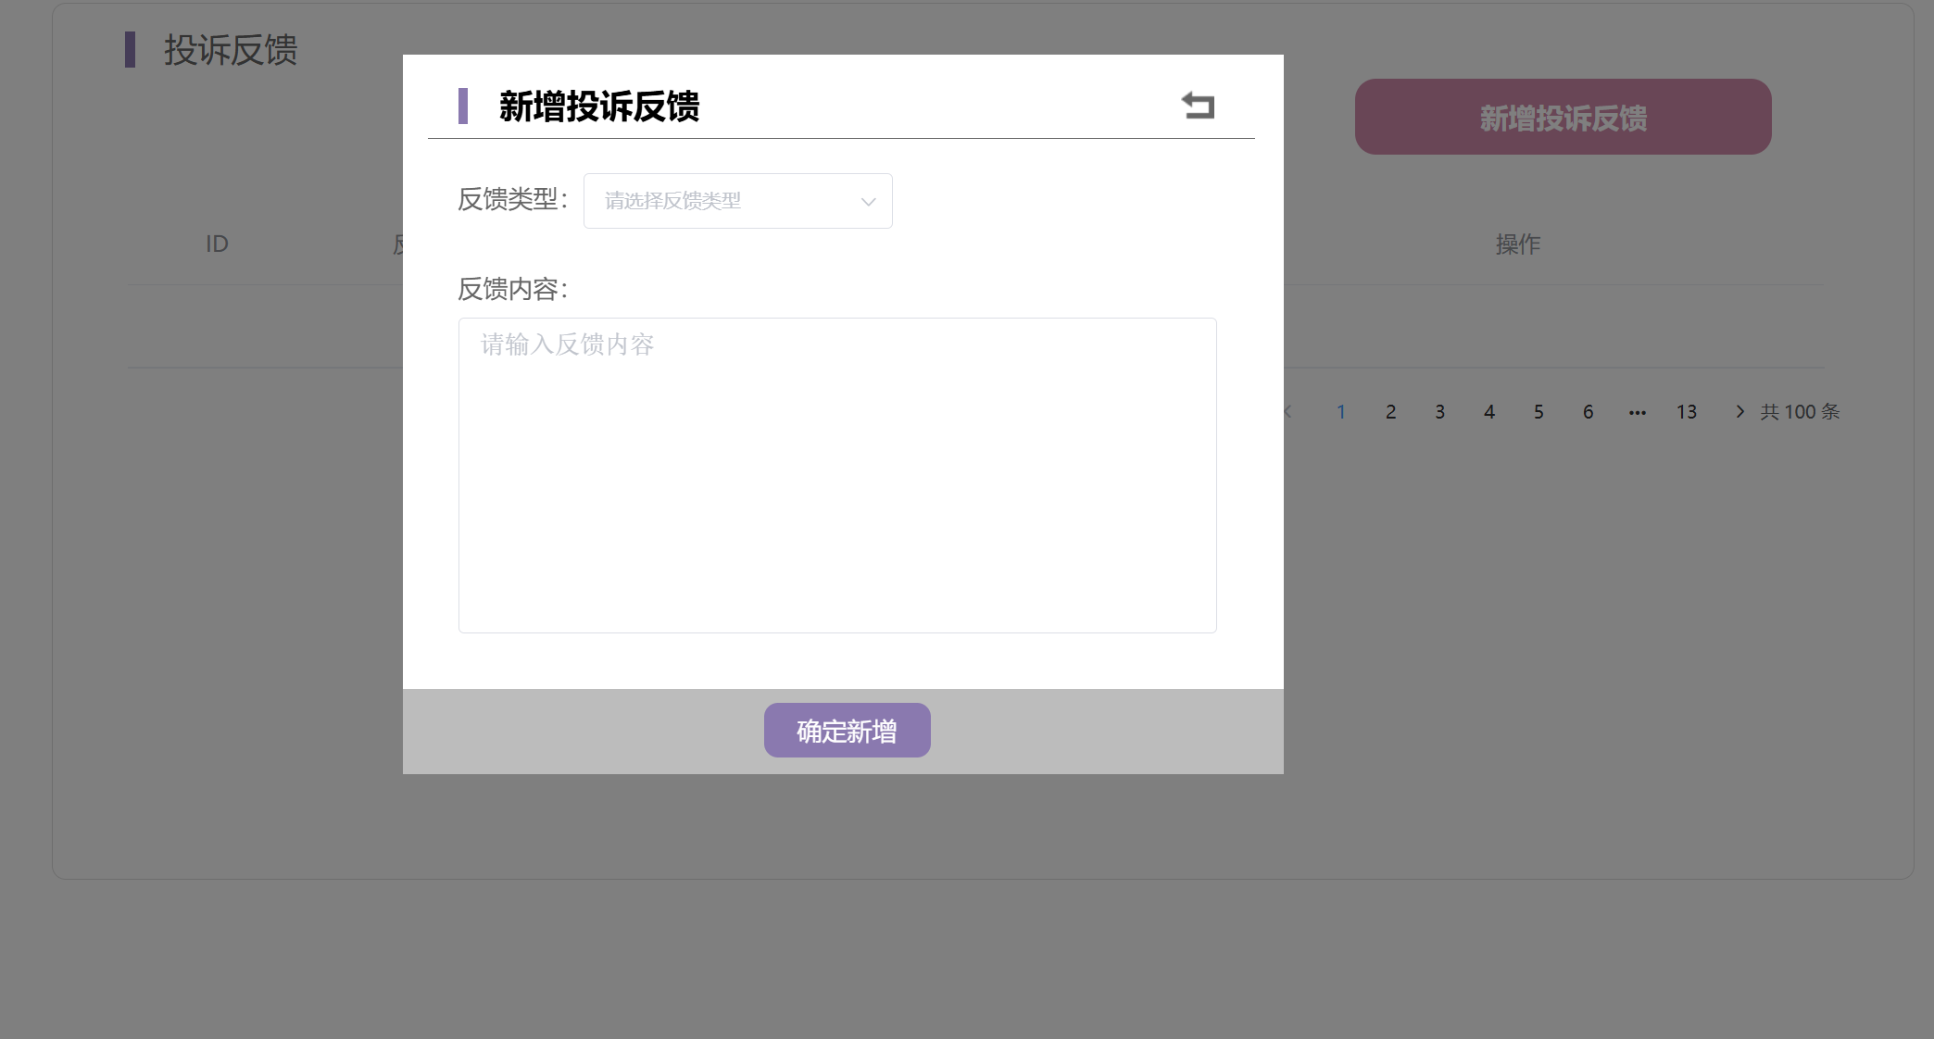Click the 投诉反馈 page title
Image resolution: width=1934 pixels, height=1039 pixels.
[231, 50]
